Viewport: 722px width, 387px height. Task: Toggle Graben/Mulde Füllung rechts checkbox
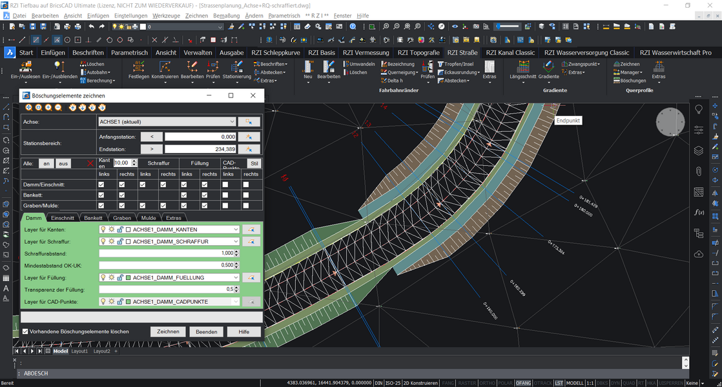pyautogui.click(x=205, y=206)
